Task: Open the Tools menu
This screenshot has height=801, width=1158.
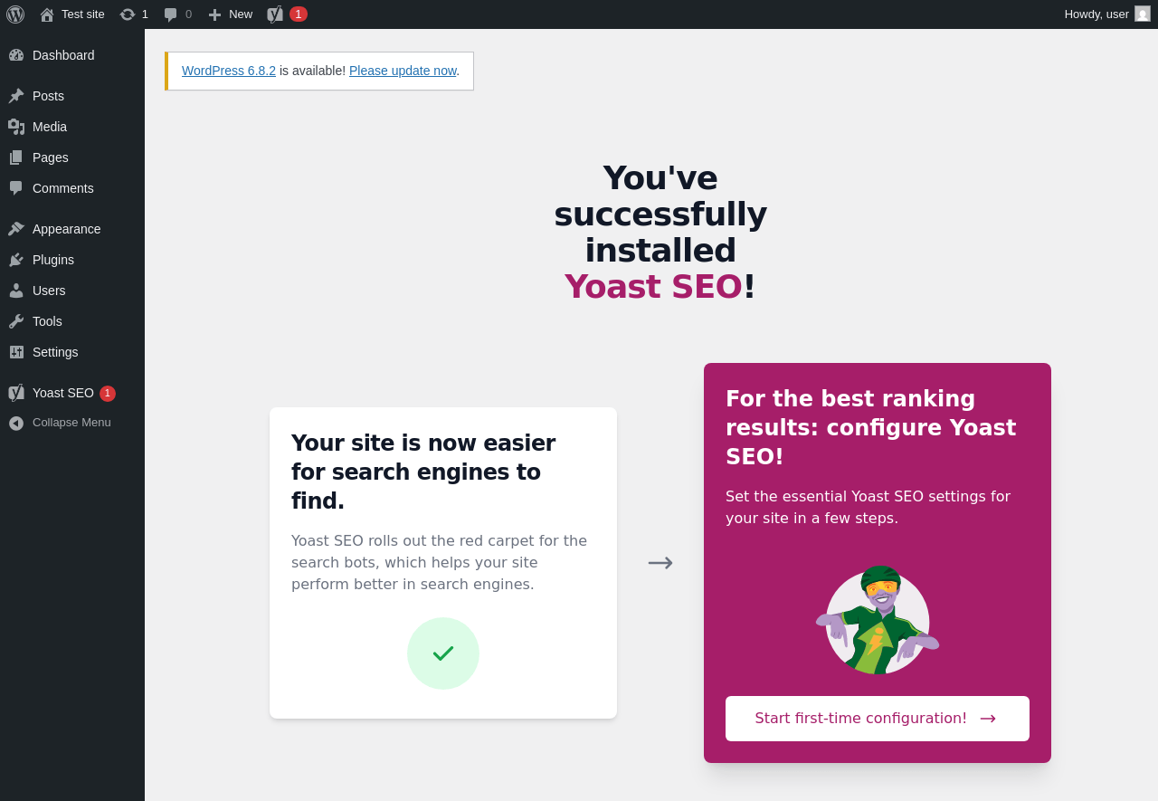Action: [x=72, y=321]
